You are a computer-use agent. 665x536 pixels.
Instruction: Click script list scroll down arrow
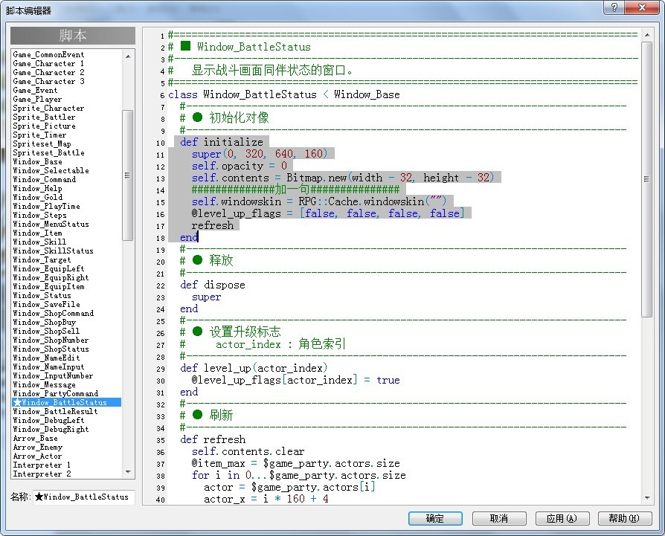coord(128,472)
